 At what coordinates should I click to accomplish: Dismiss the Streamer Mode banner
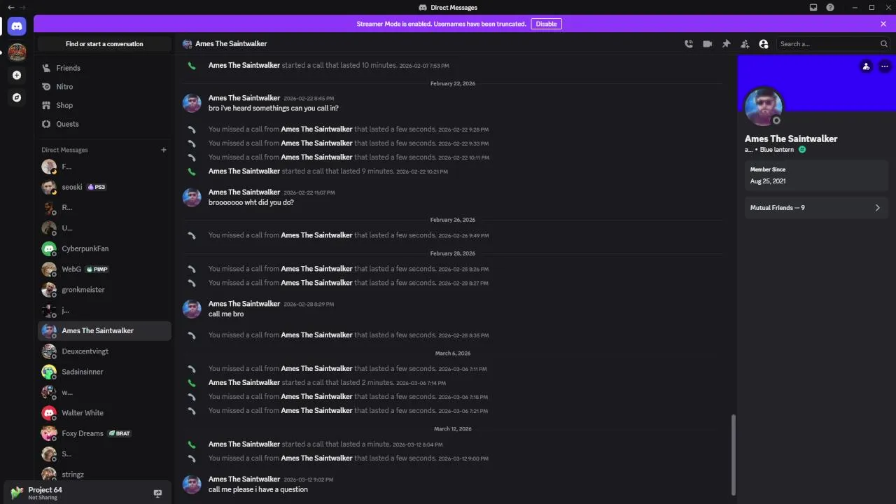click(x=883, y=24)
